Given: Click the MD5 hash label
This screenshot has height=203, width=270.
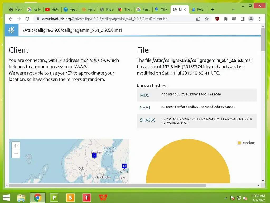Looking at the screenshot, I should pos(145,95).
